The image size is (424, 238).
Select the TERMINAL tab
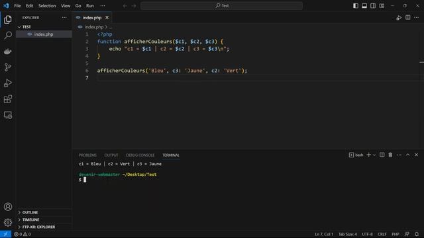(x=171, y=155)
